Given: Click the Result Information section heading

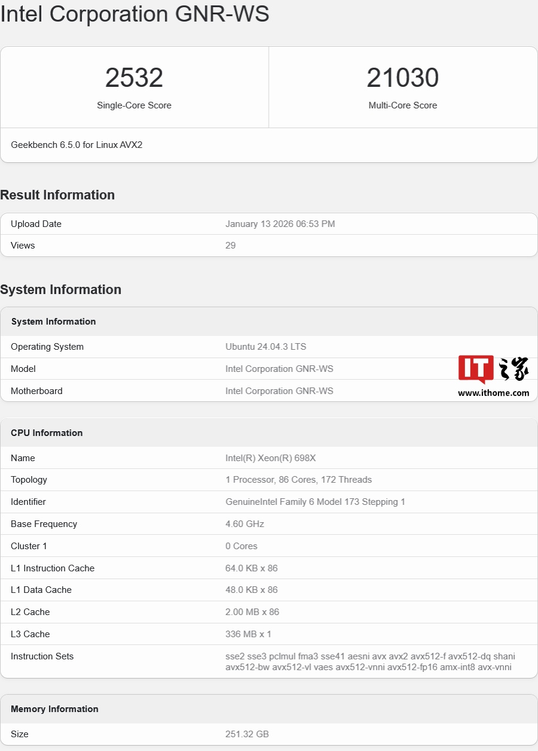Looking at the screenshot, I should point(57,195).
